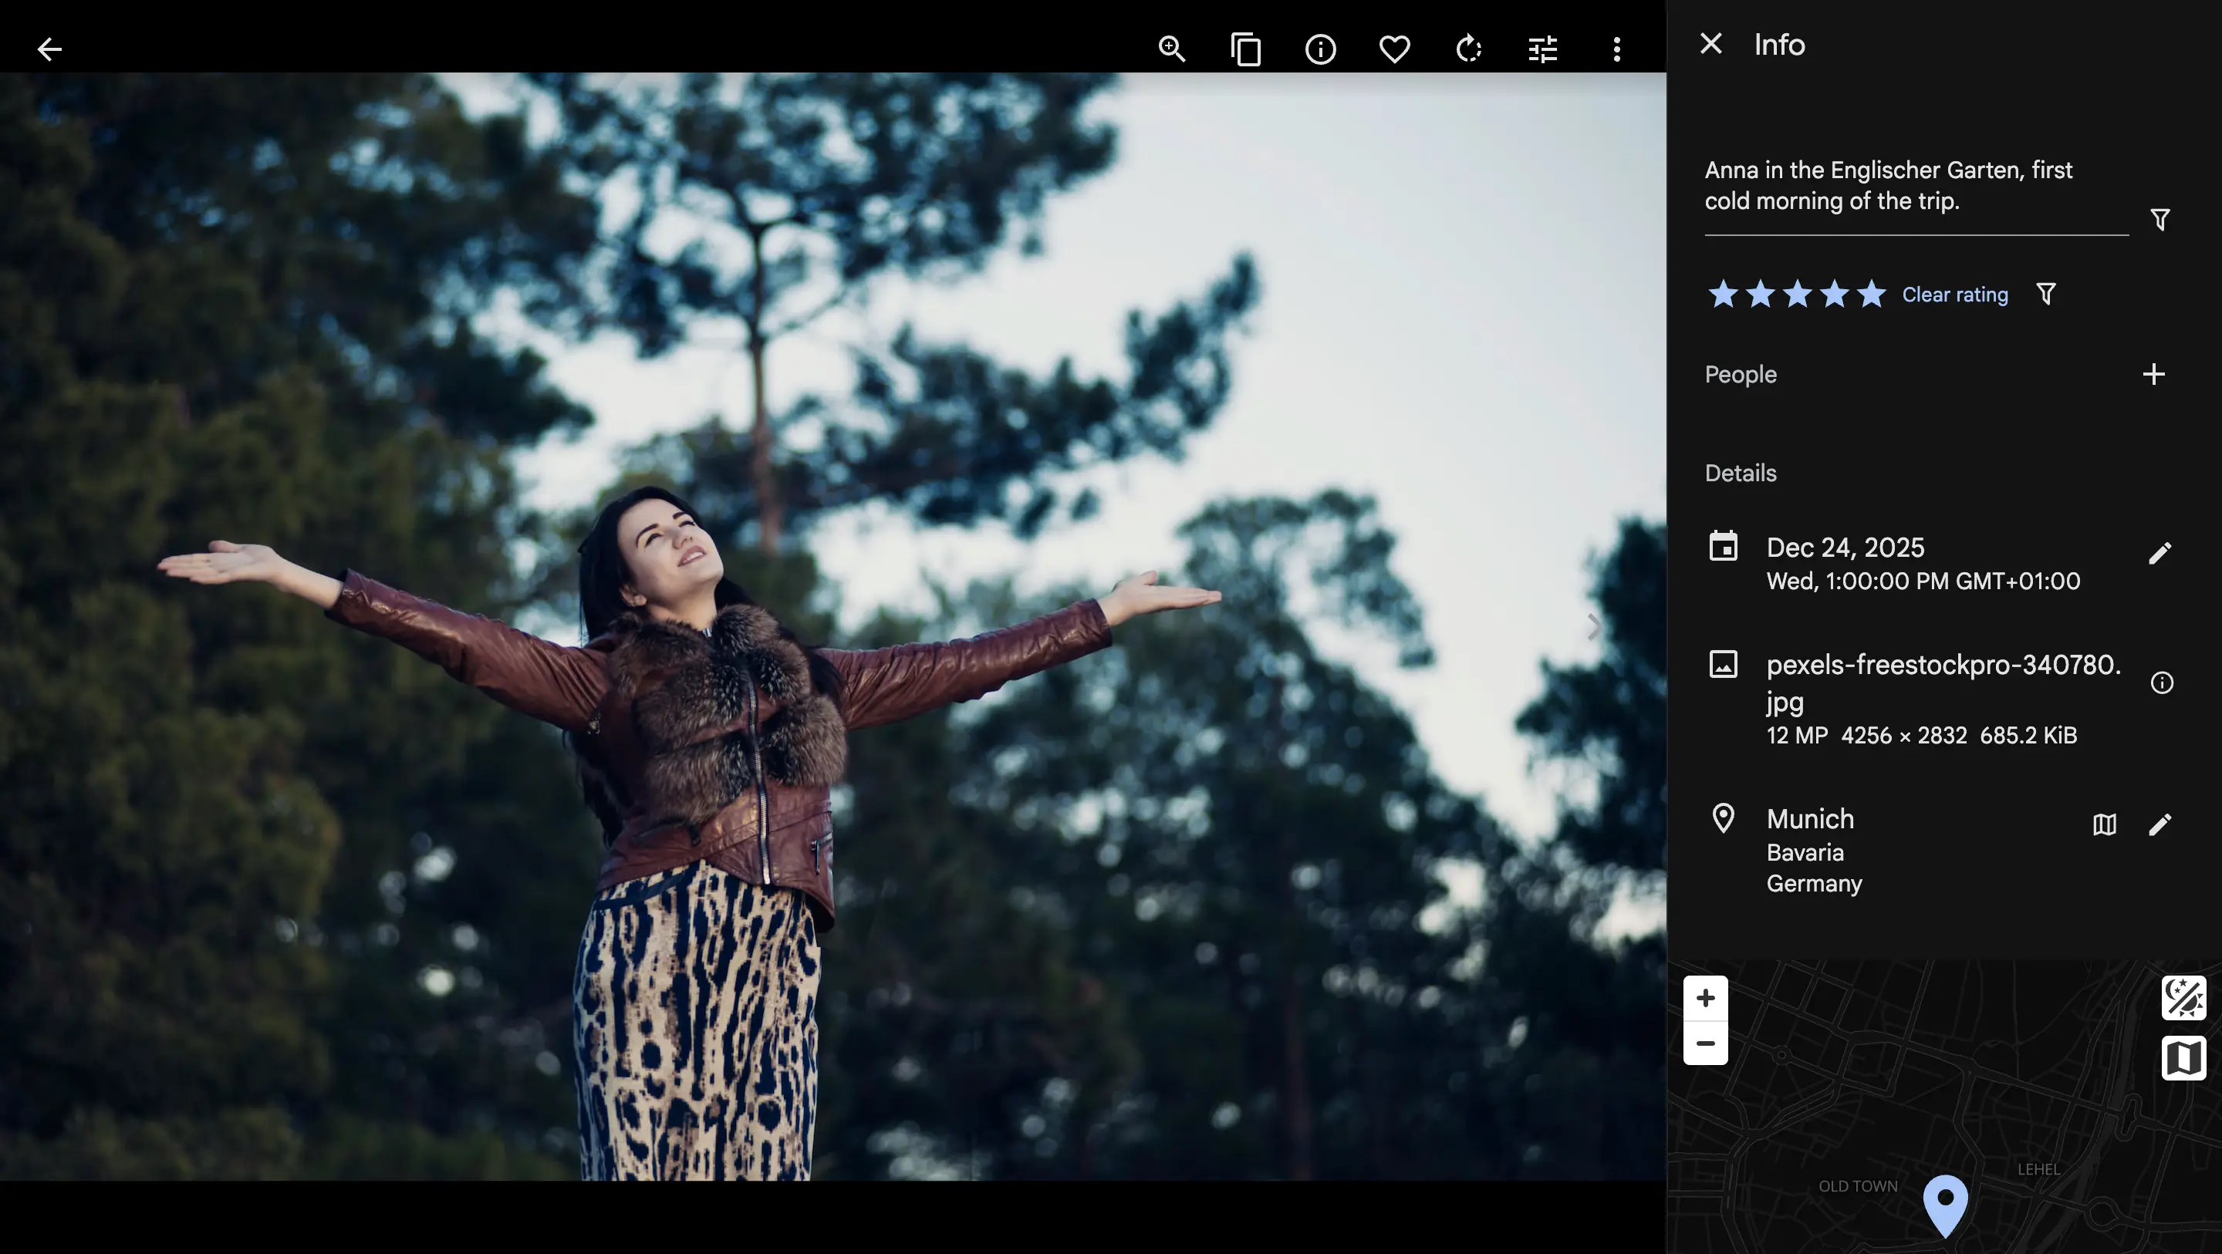The image size is (2222, 1254).
Task: Click the People section heading
Action: [1740, 374]
